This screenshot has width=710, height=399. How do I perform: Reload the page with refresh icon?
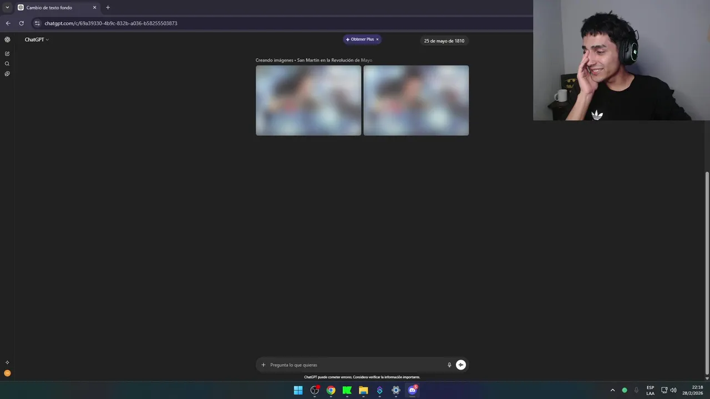[21, 23]
